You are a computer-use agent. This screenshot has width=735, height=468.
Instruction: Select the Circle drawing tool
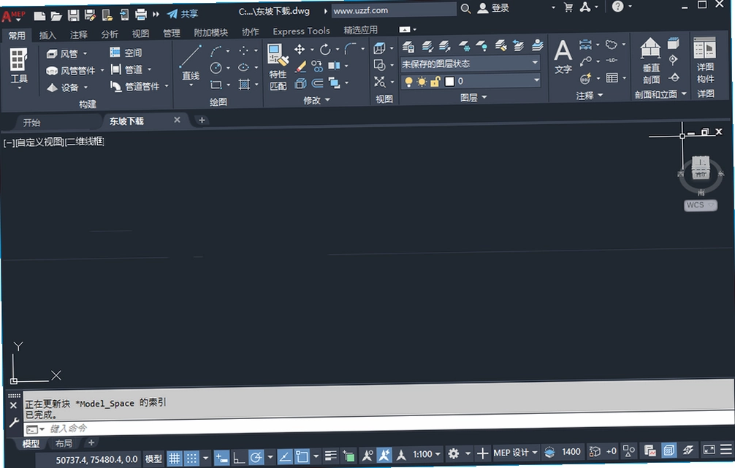(216, 68)
